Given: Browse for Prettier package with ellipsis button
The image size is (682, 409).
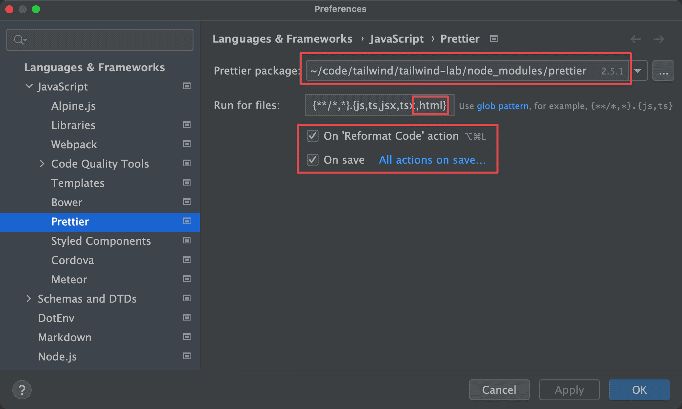Looking at the screenshot, I should pos(663,71).
